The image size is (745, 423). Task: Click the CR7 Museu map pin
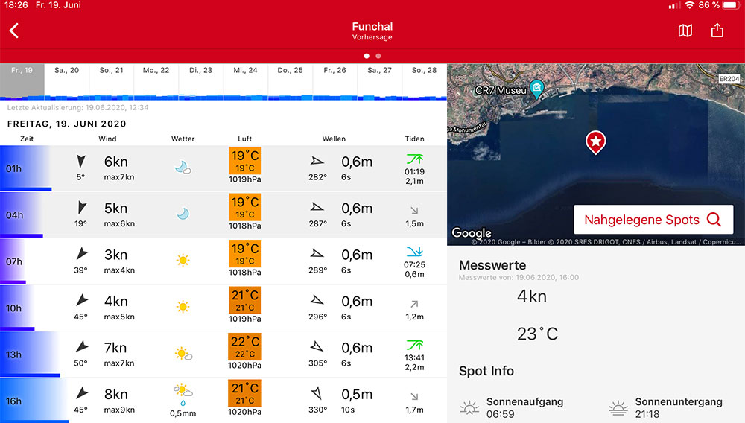coord(536,90)
